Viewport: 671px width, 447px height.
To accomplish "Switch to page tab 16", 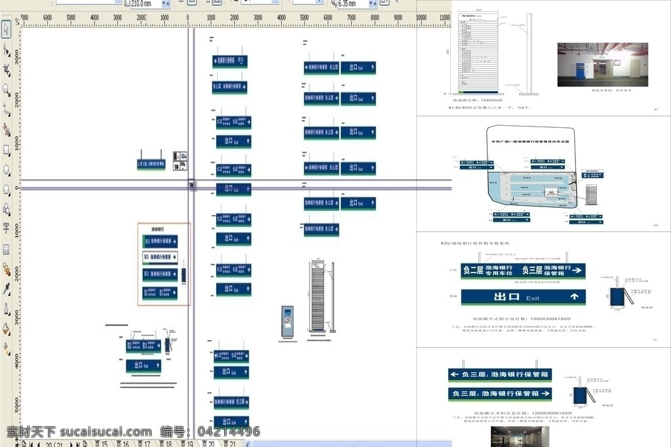I will [123, 444].
